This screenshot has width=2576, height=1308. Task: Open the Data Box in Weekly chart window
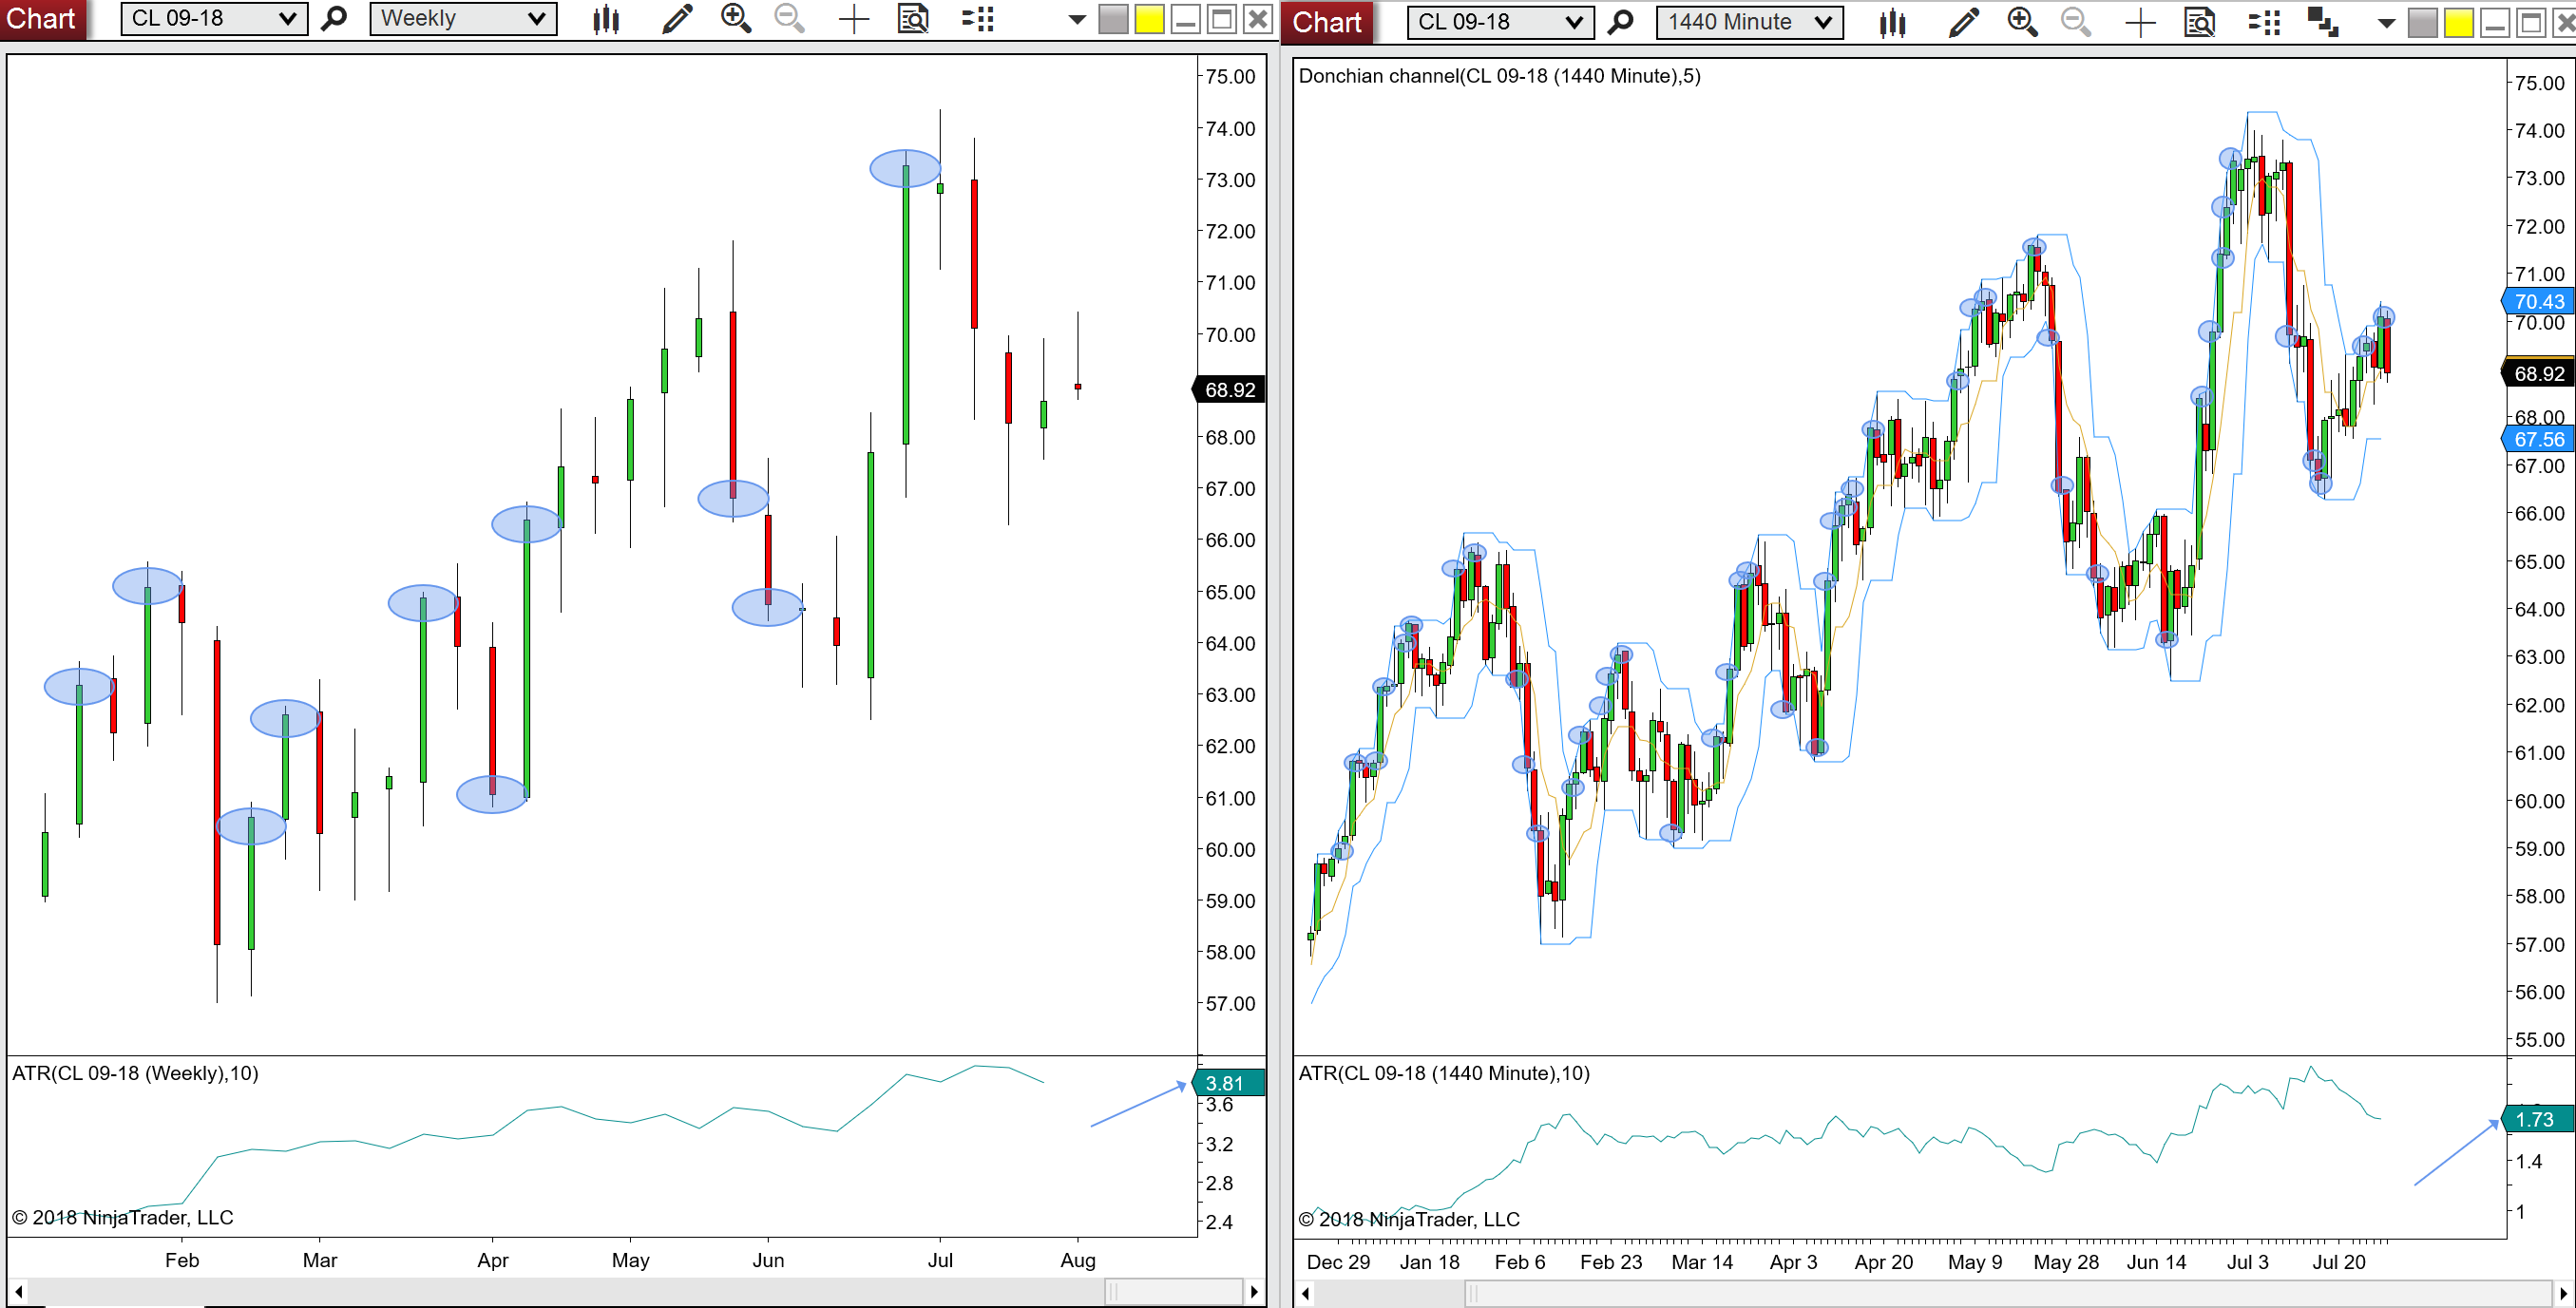click(x=913, y=19)
